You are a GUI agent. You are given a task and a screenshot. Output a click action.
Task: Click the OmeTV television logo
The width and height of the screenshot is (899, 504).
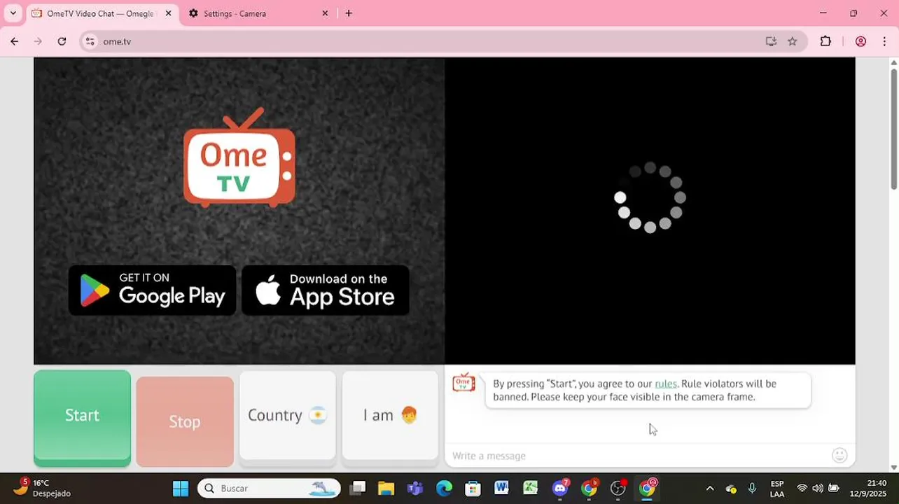tap(239, 157)
